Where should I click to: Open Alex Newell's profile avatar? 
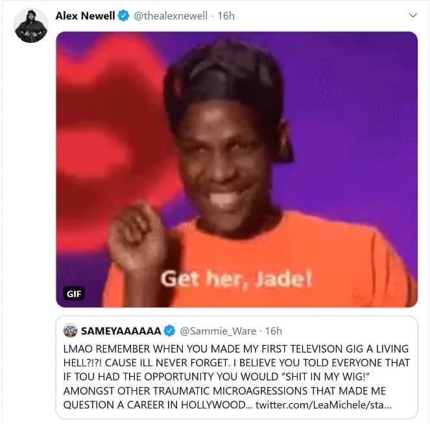click(x=30, y=26)
